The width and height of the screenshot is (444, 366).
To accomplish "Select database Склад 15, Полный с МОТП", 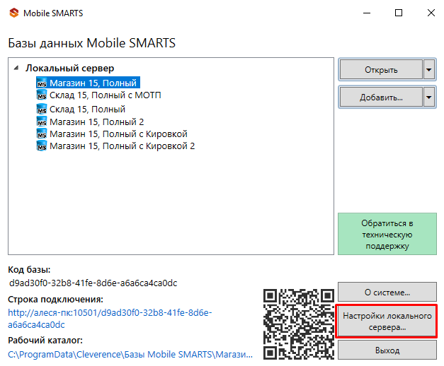I will tap(106, 95).
